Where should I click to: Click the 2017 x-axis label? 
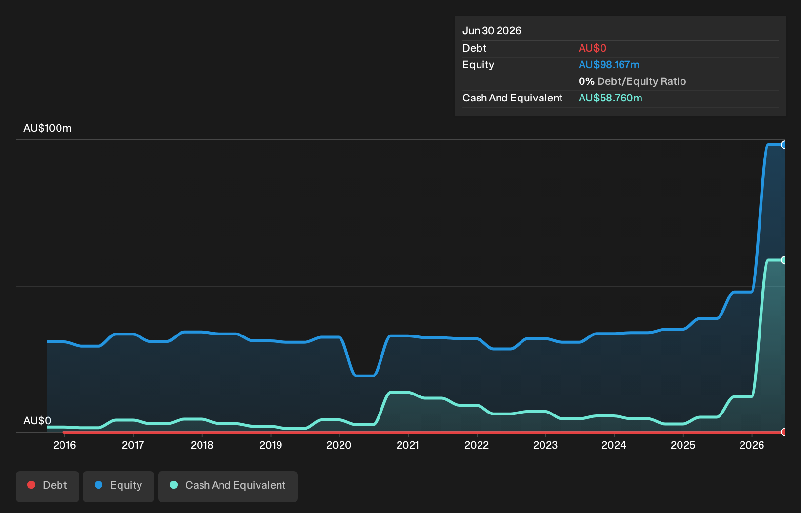point(133,445)
